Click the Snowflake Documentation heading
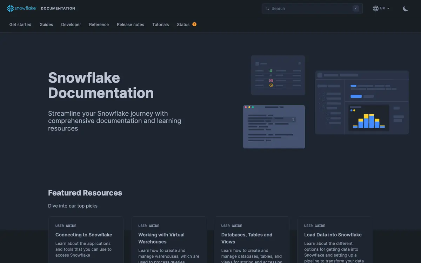The image size is (421, 263). pos(101,85)
